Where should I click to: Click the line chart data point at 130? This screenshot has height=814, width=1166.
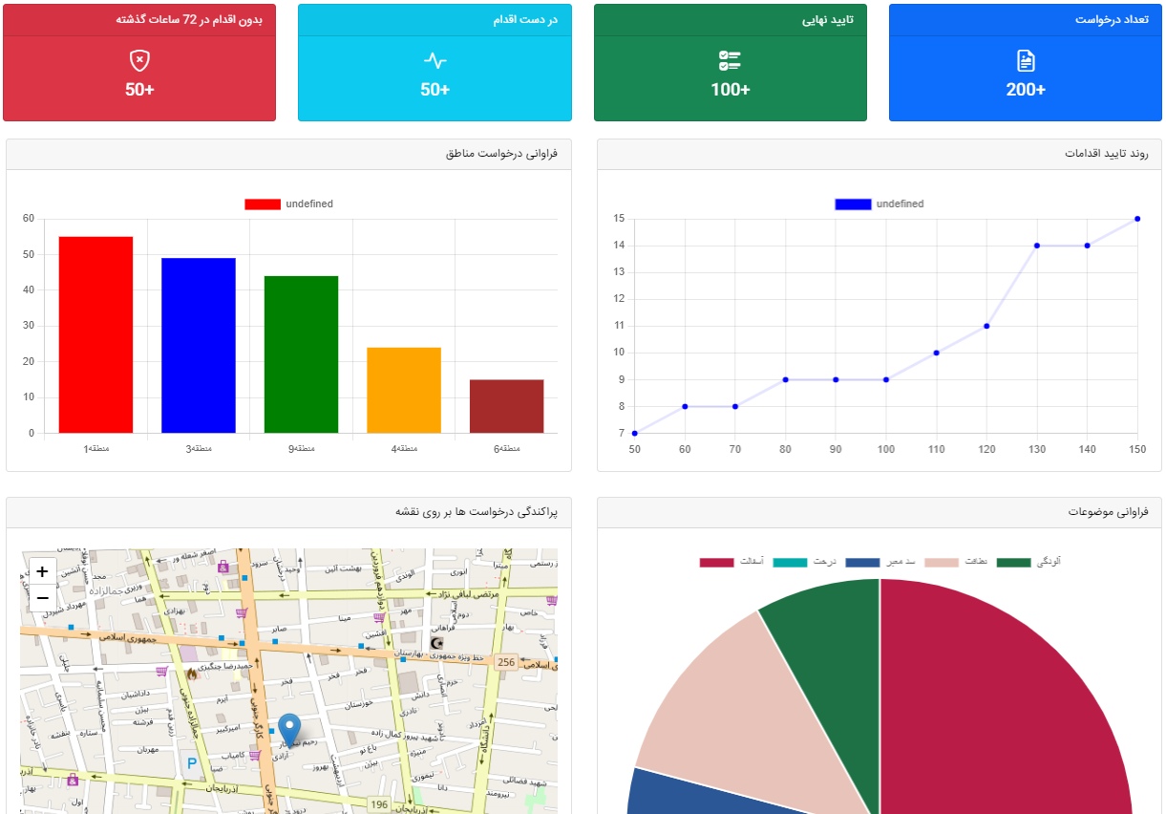pyautogui.click(x=1036, y=246)
